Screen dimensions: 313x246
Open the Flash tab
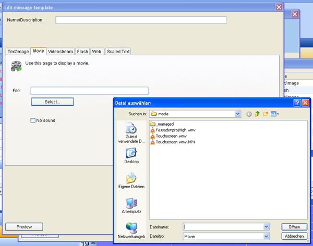pos(82,52)
